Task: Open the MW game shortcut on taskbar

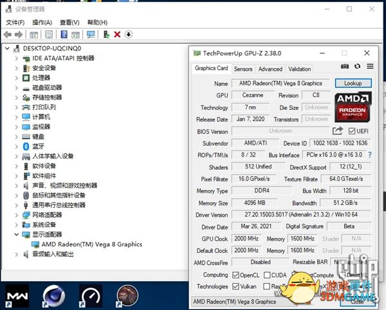Action: click(17, 296)
